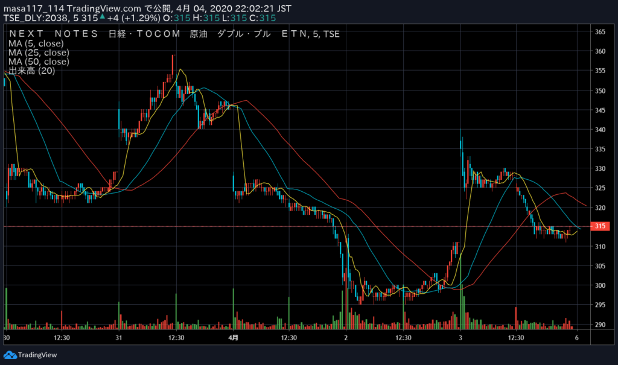Click the 355 price axis label
Screen dimensions: 618x365
[x=600, y=71]
